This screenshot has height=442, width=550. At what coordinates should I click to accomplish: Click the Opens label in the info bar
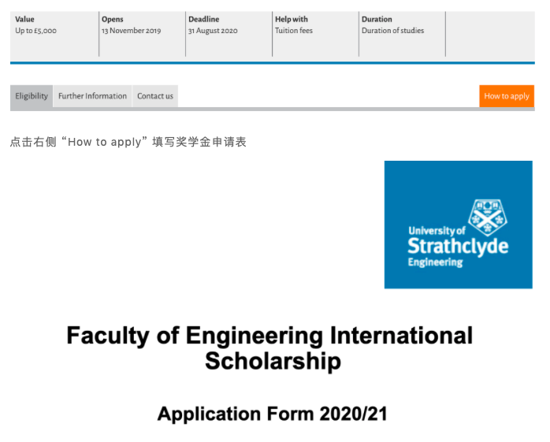[113, 20]
